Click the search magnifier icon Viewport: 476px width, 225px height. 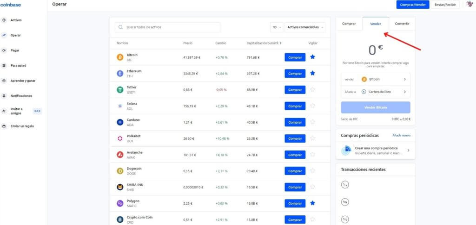[x=120, y=27]
